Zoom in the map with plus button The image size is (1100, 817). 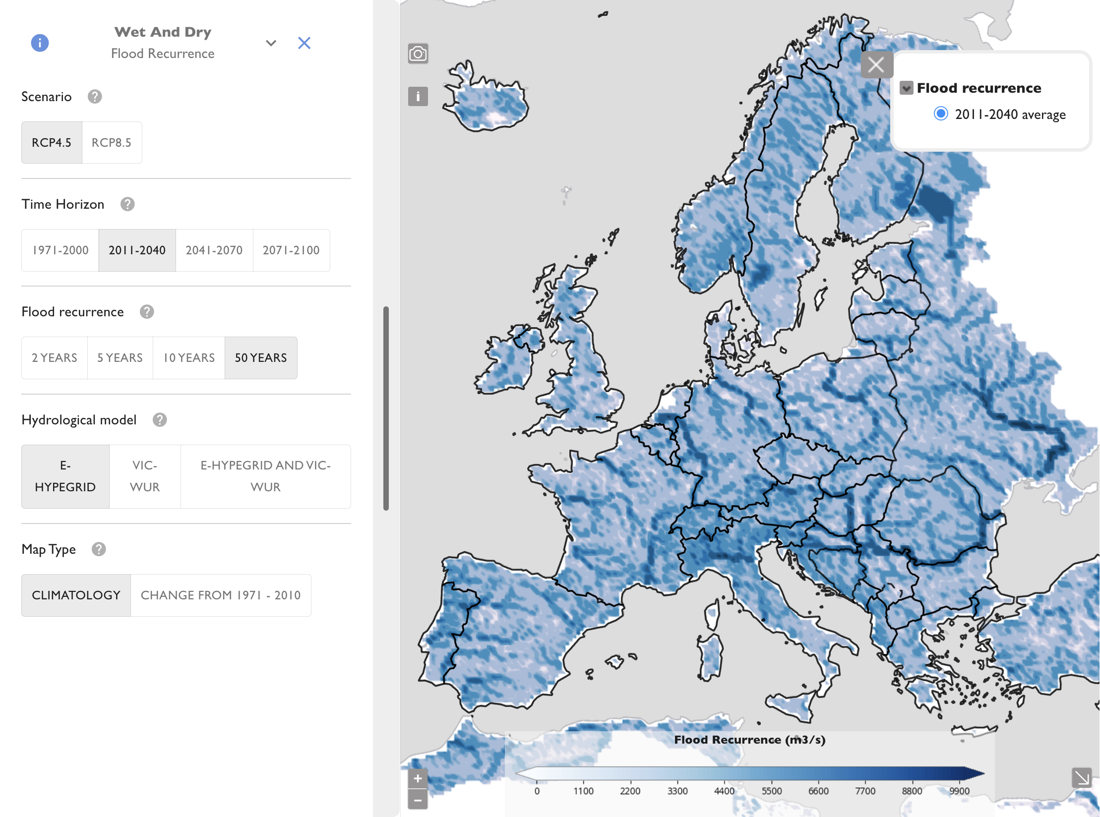coord(418,779)
